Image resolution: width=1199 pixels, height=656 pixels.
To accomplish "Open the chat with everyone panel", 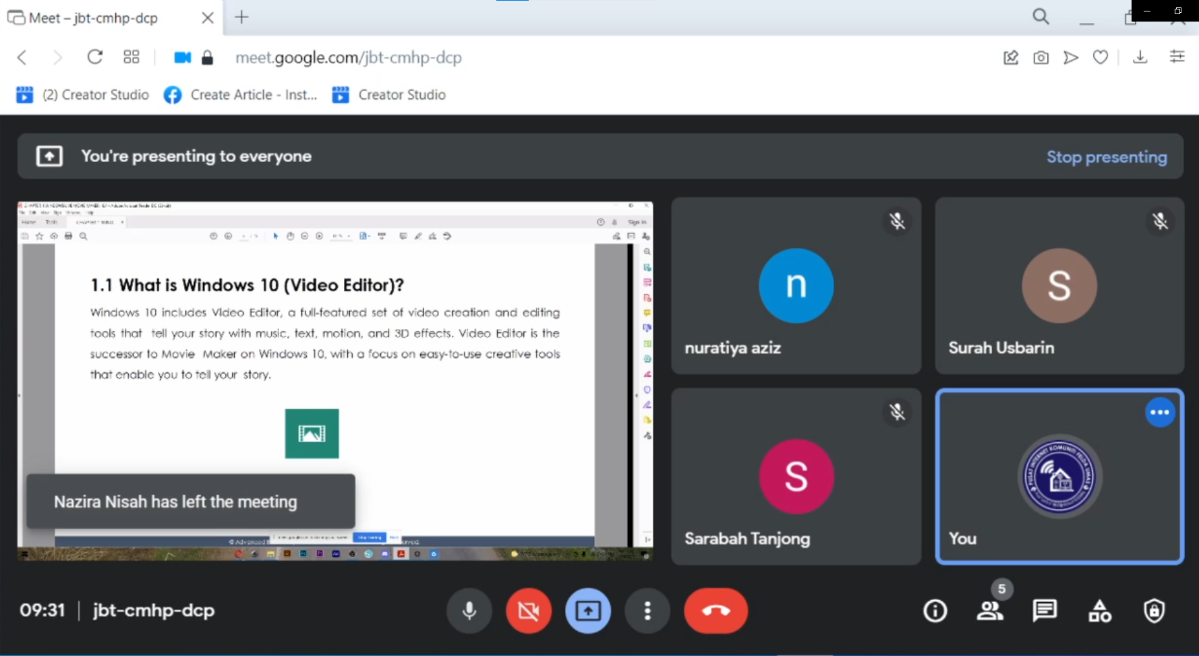I will pyautogui.click(x=1045, y=611).
